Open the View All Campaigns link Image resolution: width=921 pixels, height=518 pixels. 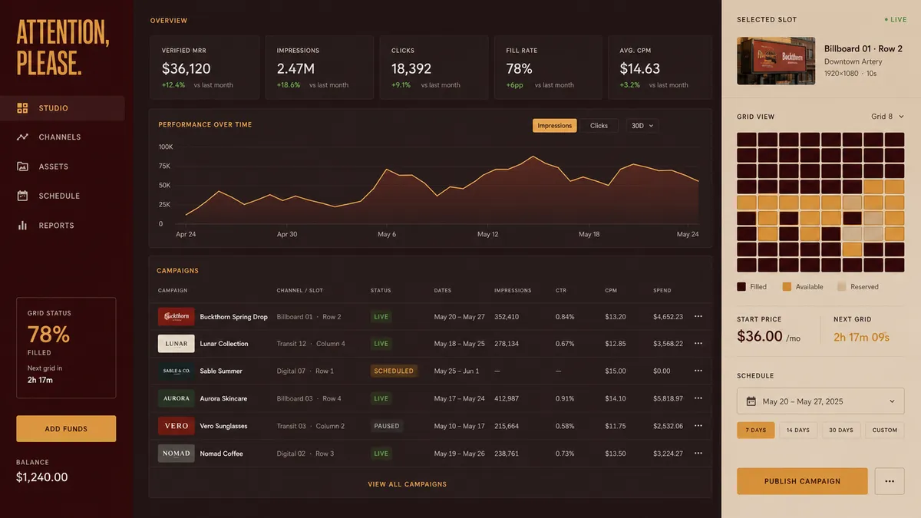[407, 484]
